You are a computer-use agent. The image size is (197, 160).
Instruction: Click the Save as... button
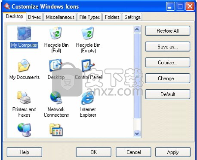pyautogui.click(x=168, y=47)
